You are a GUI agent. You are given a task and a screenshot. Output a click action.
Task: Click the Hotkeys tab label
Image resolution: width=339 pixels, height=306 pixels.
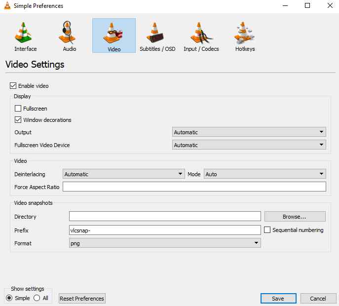[245, 49]
